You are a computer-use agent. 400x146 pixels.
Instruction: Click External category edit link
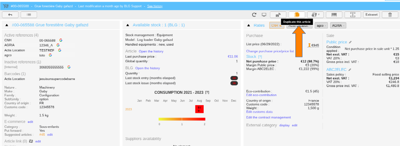click(295, 125)
